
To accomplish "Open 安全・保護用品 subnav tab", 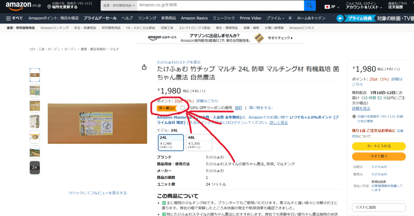I will tap(85, 28).
